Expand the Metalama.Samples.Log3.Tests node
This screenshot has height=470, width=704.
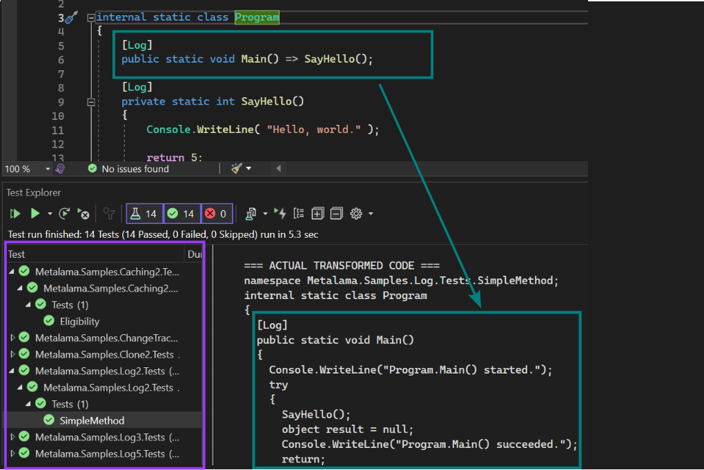click(12, 437)
